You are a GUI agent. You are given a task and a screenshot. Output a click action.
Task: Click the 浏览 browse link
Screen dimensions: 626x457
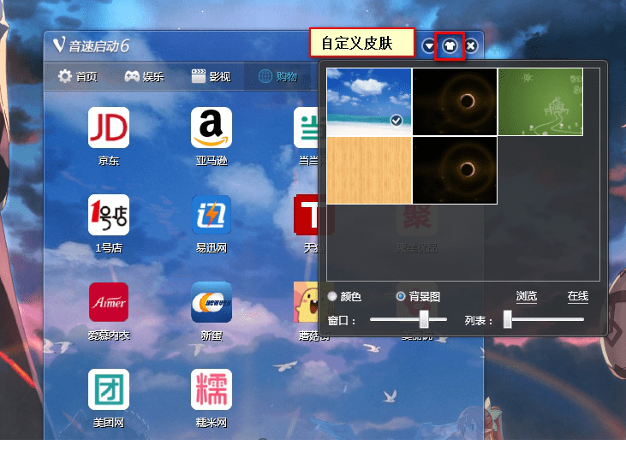pyautogui.click(x=526, y=296)
